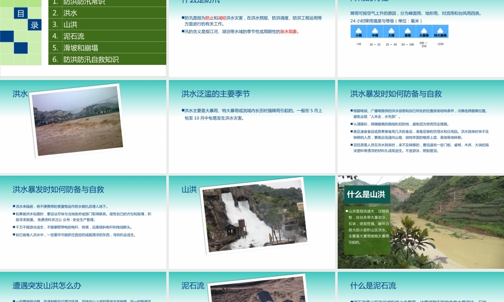Select the "5. 滑坡和崩塌" contents row

107,47
